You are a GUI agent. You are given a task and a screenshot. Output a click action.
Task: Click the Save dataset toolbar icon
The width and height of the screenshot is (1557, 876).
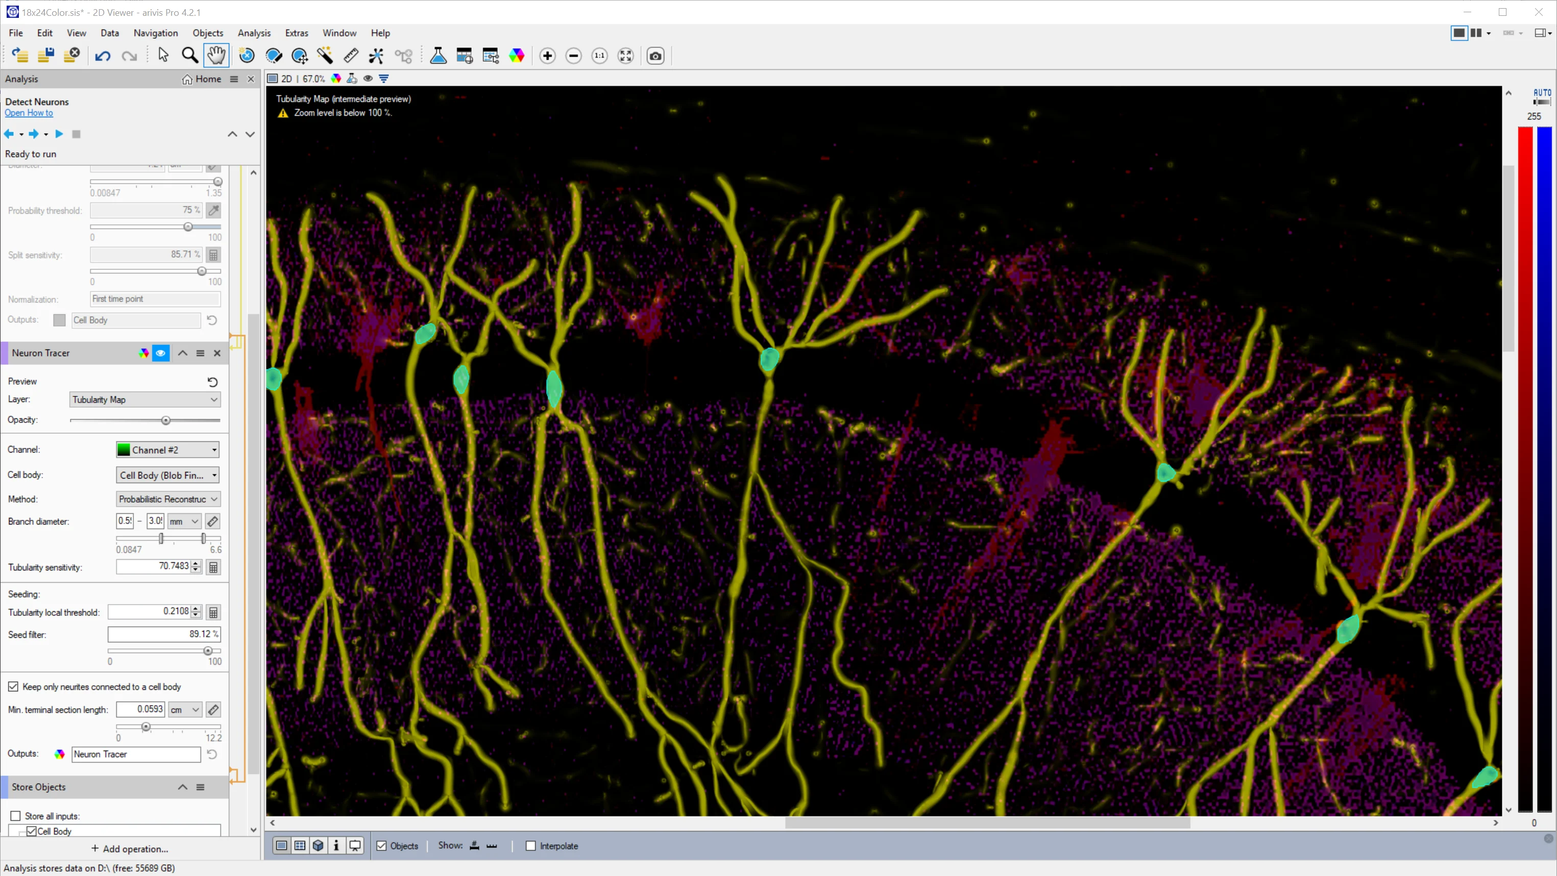pyautogui.click(x=46, y=56)
